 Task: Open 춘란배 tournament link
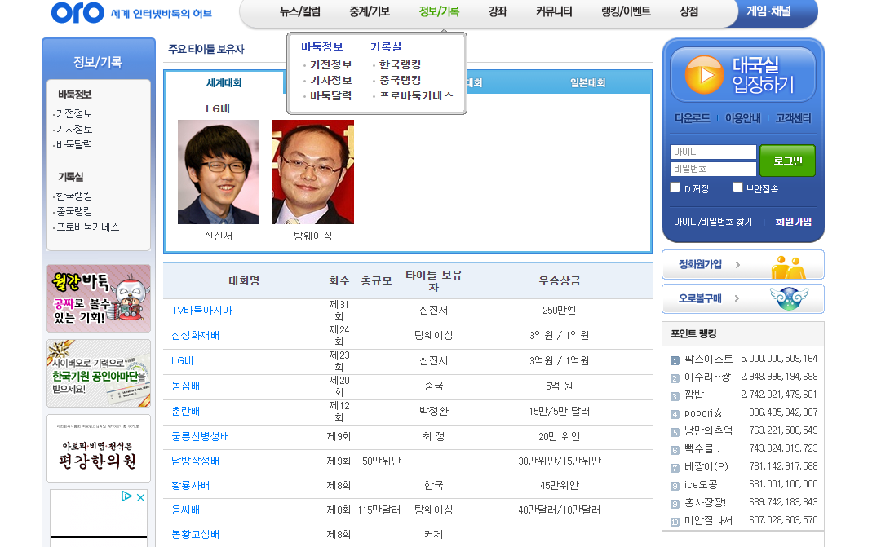pyautogui.click(x=185, y=411)
